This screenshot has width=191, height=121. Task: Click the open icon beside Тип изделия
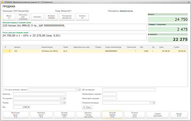[65, 98]
